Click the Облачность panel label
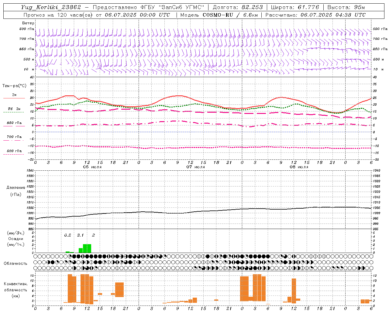389x311 pixels. click(15, 263)
